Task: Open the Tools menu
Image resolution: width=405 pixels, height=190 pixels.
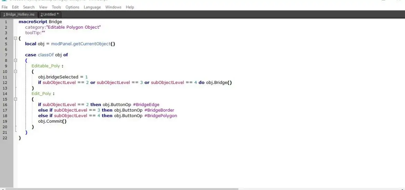Action: [56, 7]
